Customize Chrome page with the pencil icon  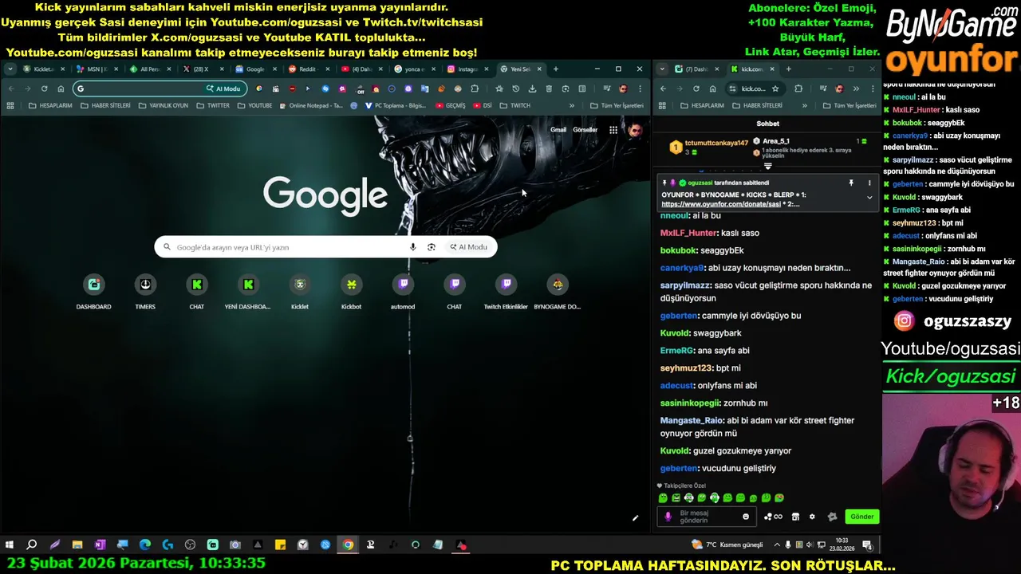coord(636,518)
